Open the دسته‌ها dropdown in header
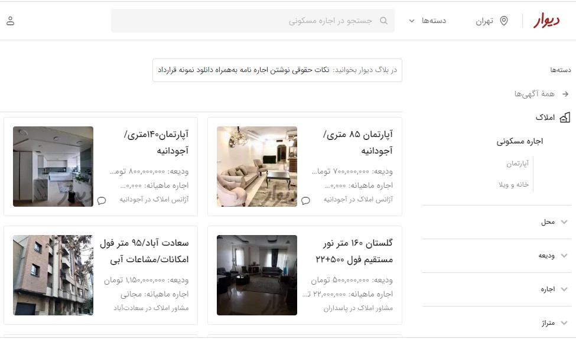The image size is (576, 339). point(428,21)
